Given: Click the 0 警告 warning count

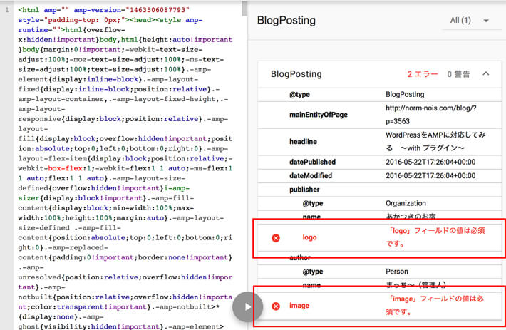Looking at the screenshot, I should tap(459, 73).
